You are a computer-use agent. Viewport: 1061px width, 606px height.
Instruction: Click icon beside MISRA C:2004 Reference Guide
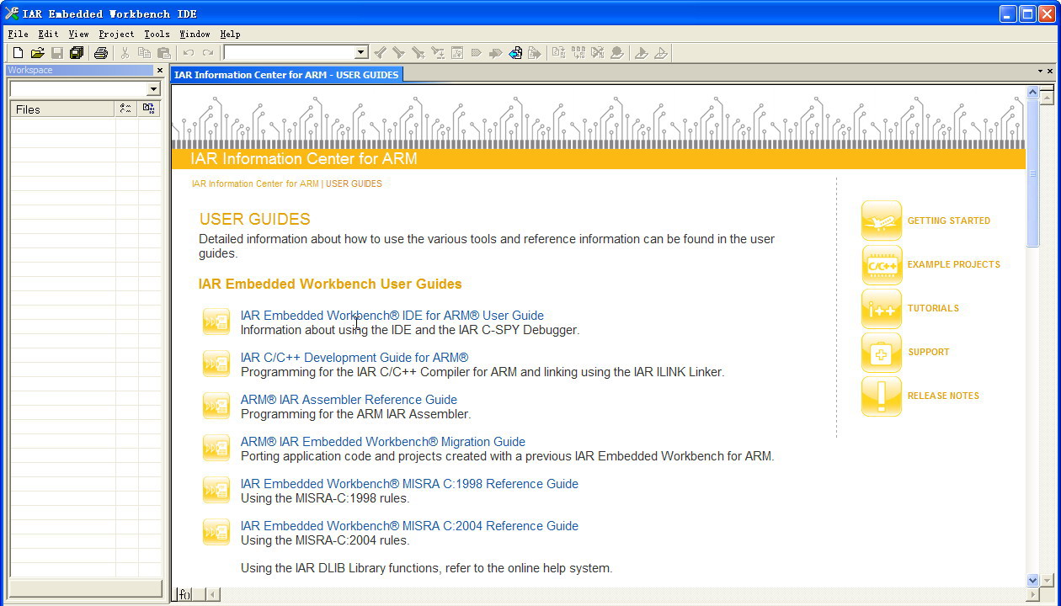216,532
